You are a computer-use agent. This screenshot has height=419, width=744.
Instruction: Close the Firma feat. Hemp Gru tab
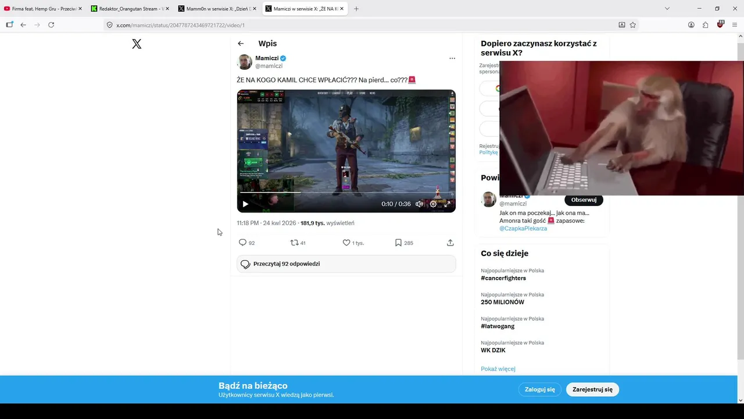coord(80,9)
